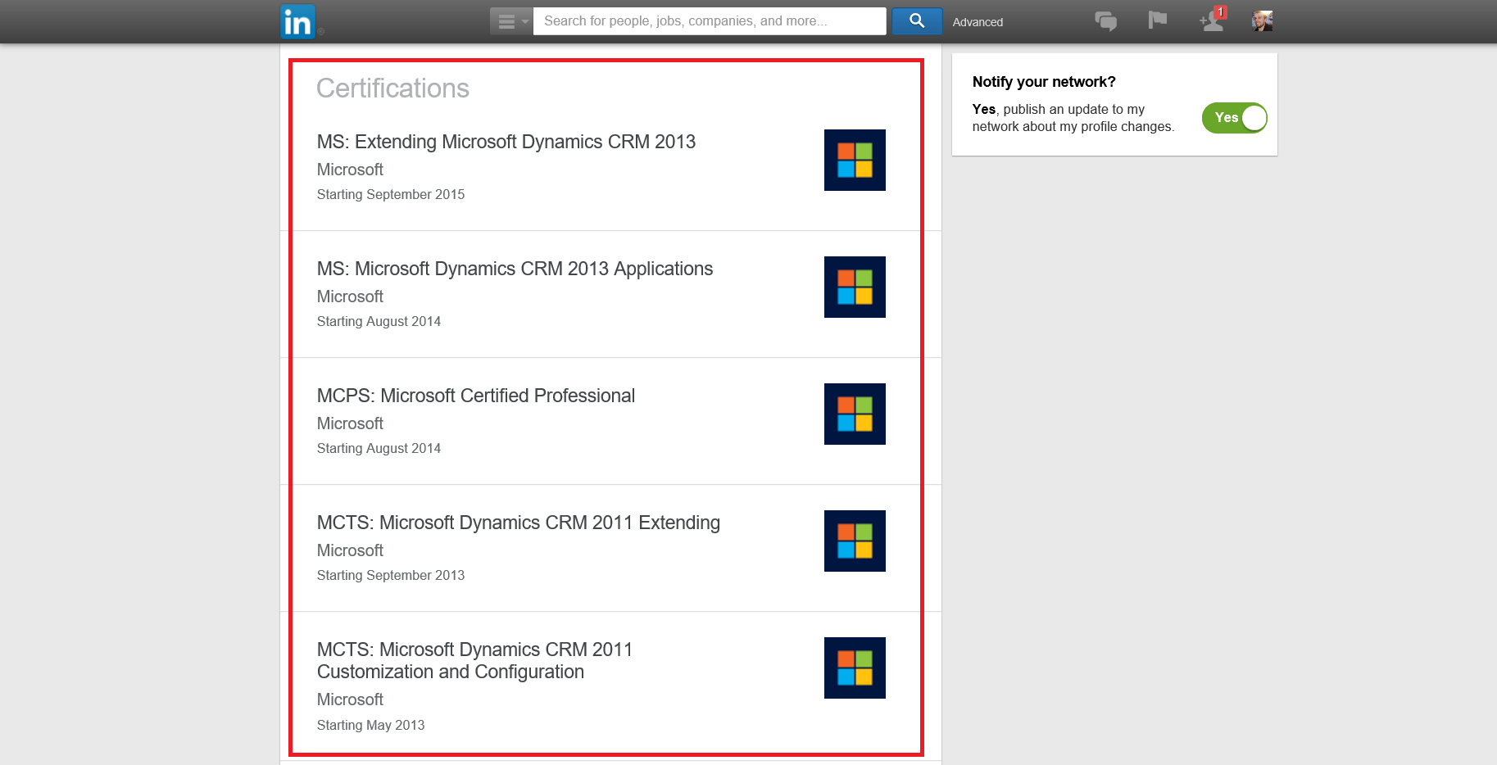This screenshot has height=765, width=1497.
Task: Click Microsoft under the MCPS certification
Action: (350, 423)
